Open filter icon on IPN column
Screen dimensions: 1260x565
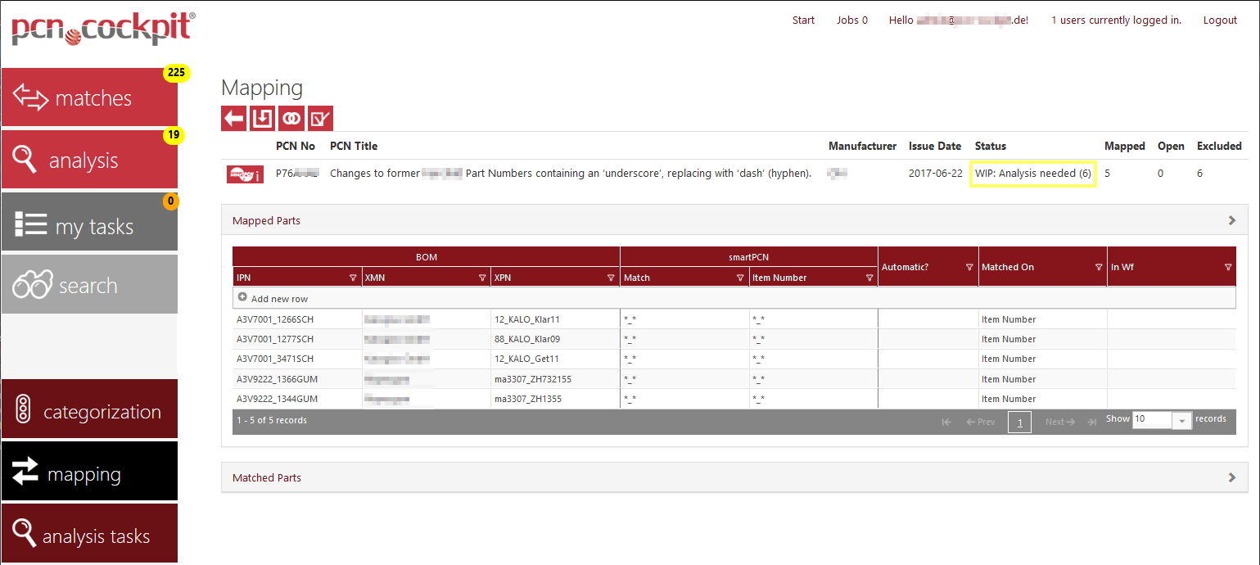click(x=353, y=278)
